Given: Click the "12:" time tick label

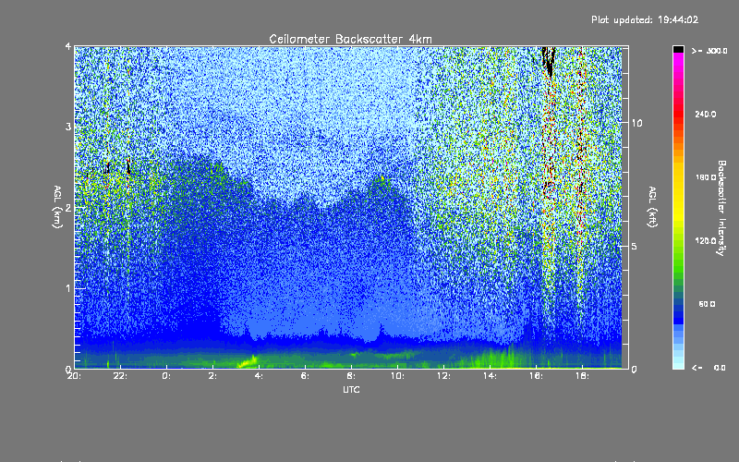Looking at the screenshot, I should [443, 376].
